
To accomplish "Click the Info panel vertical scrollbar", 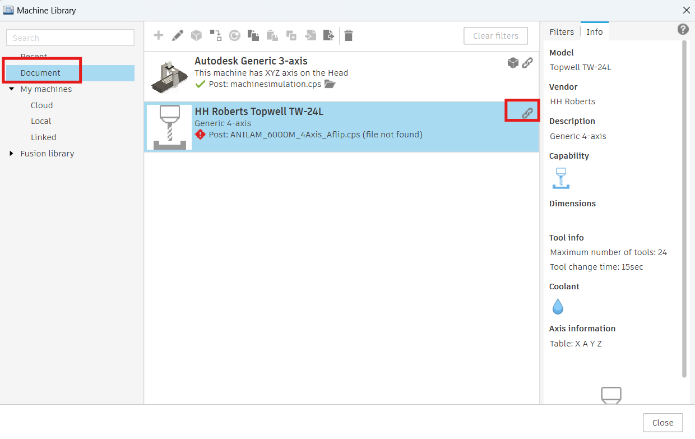I will [x=684, y=209].
